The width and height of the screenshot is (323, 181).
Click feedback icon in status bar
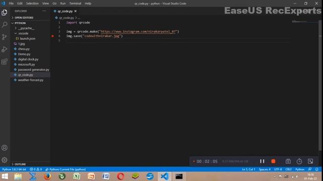(310, 169)
